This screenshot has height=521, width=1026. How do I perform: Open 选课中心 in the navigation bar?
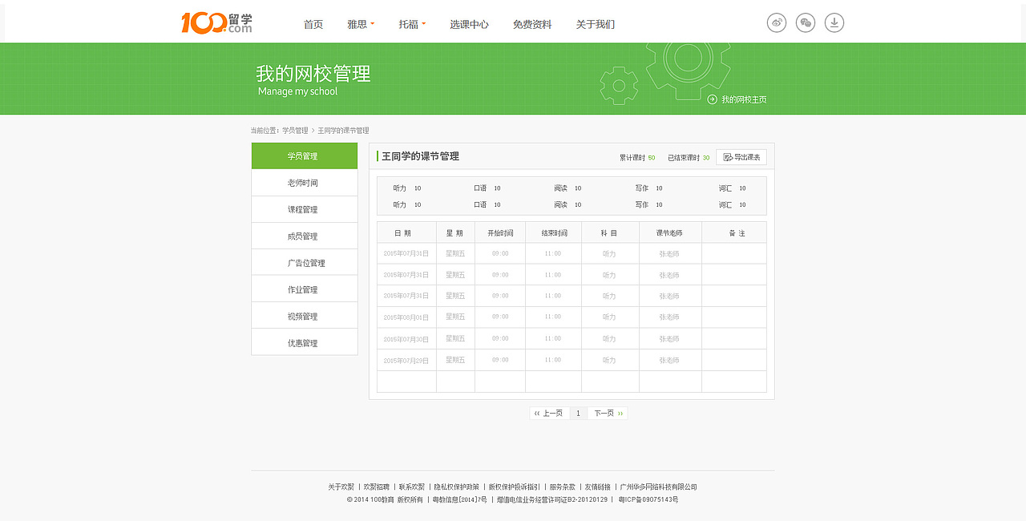pyautogui.click(x=469, y=24)
